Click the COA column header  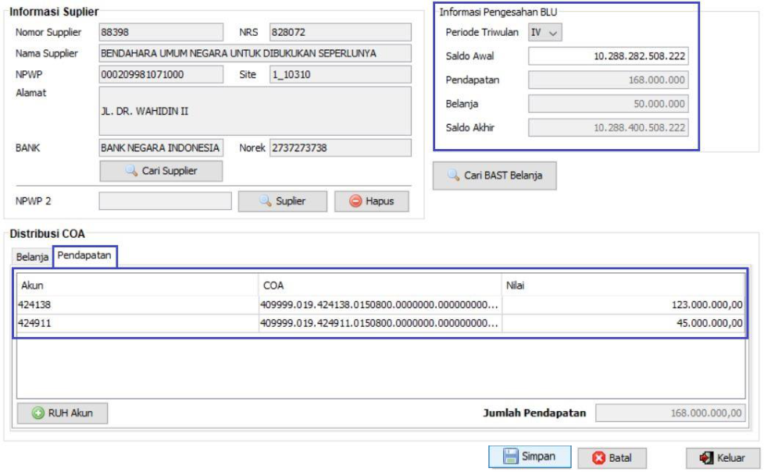click(x=380, y=286)
